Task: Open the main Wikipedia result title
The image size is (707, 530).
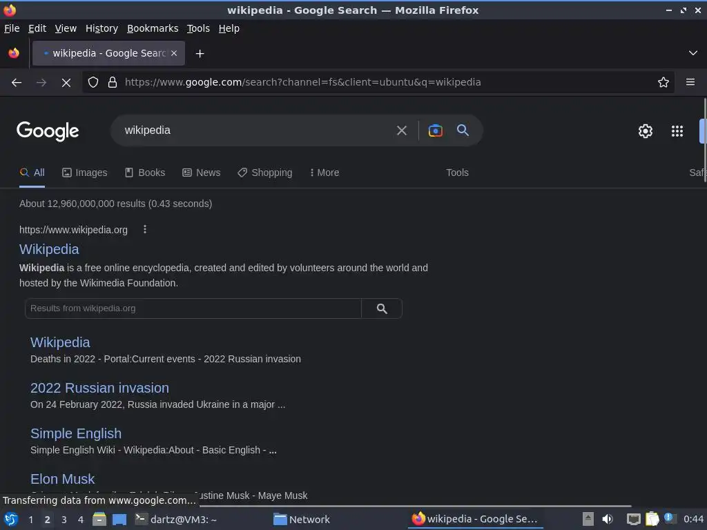Action: [49, 249]
